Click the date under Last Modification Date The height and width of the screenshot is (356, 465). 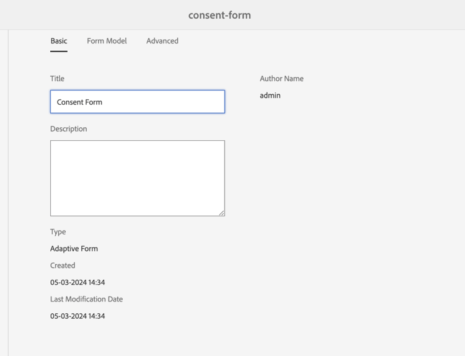pyautogui.click(x=77, y=316)
